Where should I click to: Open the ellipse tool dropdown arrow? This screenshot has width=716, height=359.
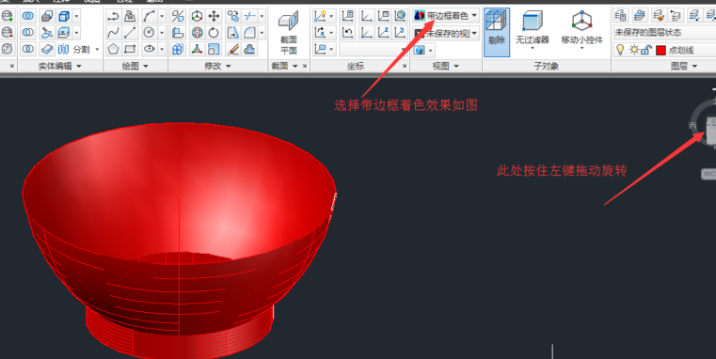click(x=161, y=48)
